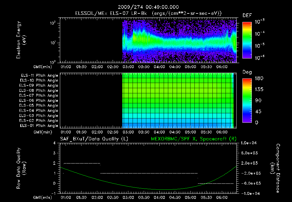This screenshot has width=292, height=202.
Task: Select the timestamp title 2009/274 00:49:00.000
Action: click(x=148, y=7)
